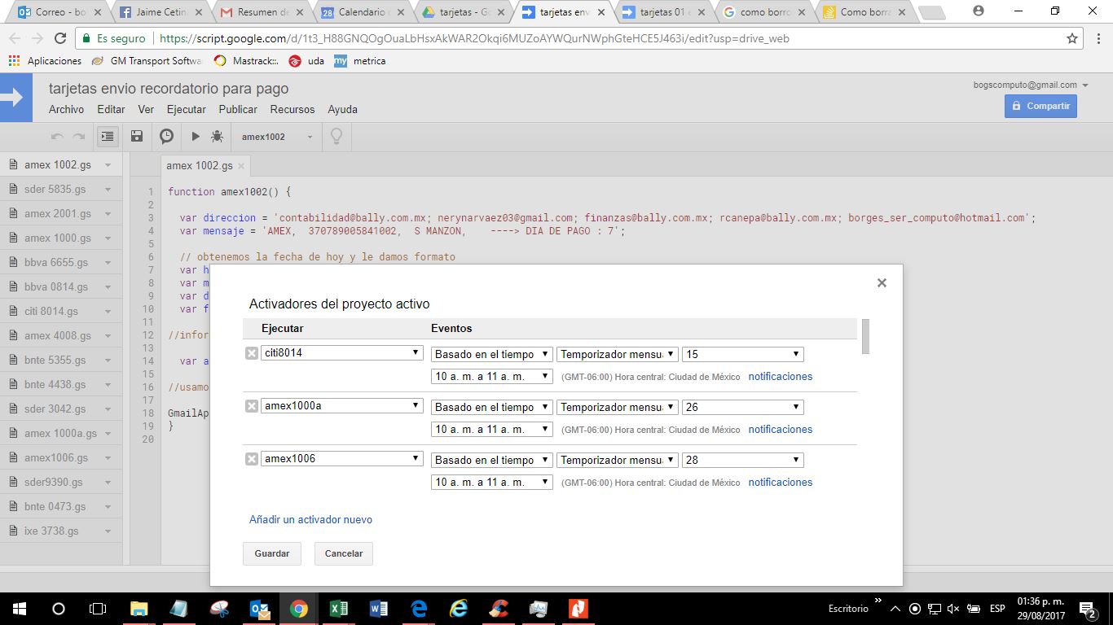The width and height of the screenshot is (1113, 625).
Task: Open the Editar menu
Action: [x=111, y=109]
